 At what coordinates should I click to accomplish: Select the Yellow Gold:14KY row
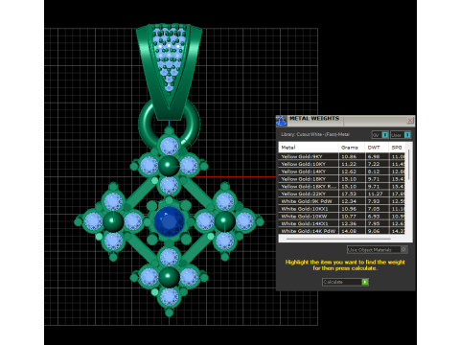click(x=342, y=172)
